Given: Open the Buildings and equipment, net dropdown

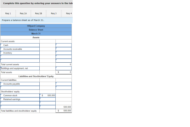Looking at the screenshot, I should tap(20, 68).
